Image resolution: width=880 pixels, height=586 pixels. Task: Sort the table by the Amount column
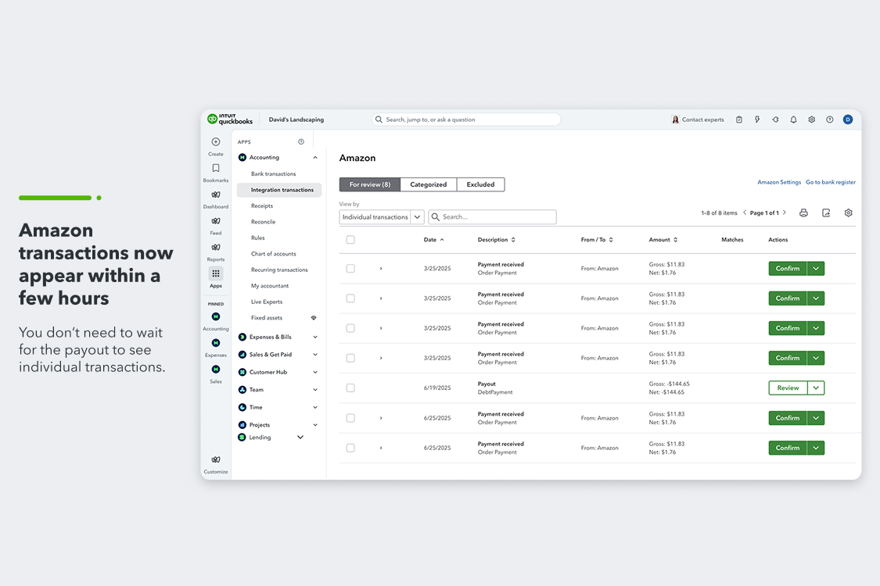tap(663, 240)
